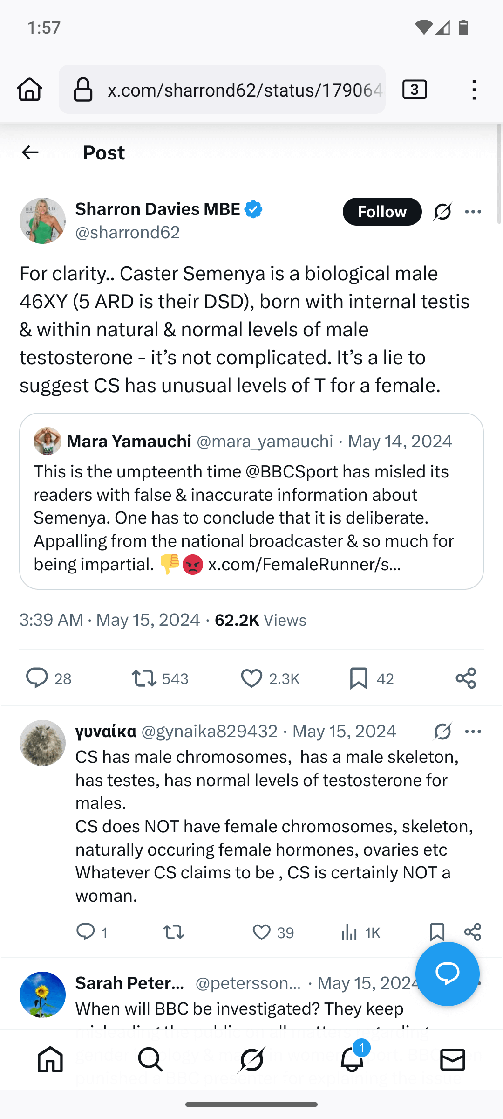The width and height of the screenshot is (503, 1119).
Task: Like the post with 2.3K likes
Action: point(251,678)
